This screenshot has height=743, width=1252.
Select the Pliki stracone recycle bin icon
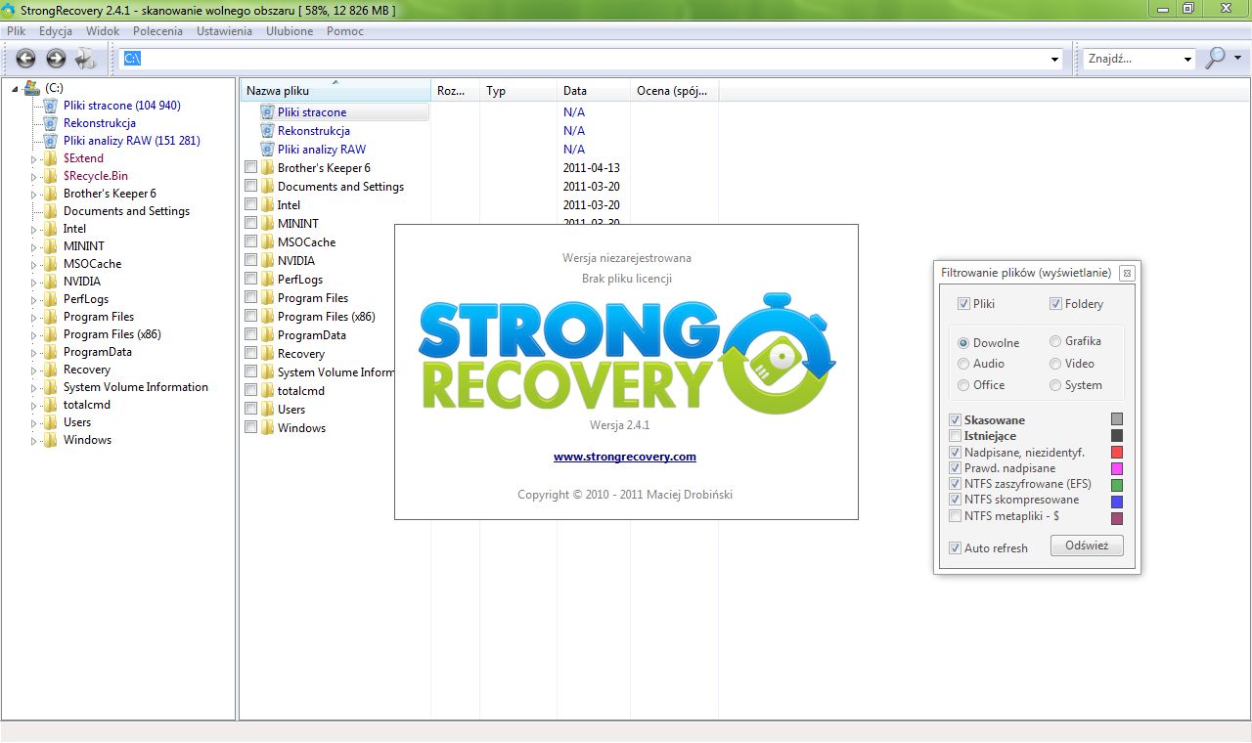coord(51,106)
